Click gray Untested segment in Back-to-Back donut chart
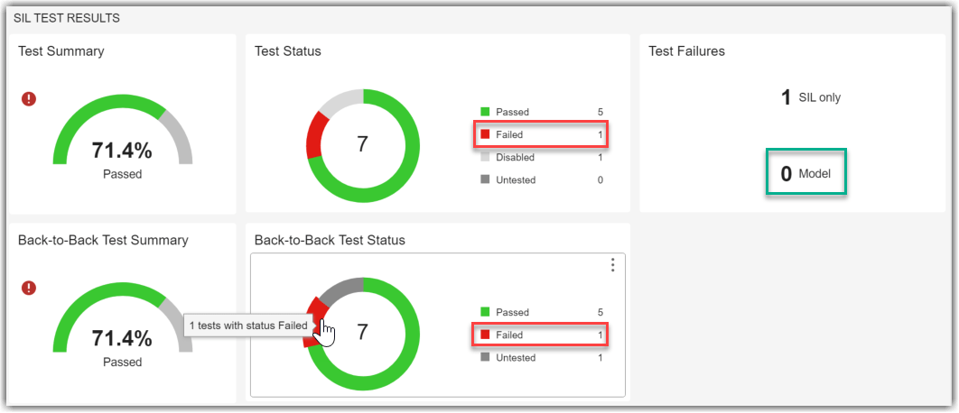This screenshot has width=959, height=413. pyautogui.click(x=339, y=290)
